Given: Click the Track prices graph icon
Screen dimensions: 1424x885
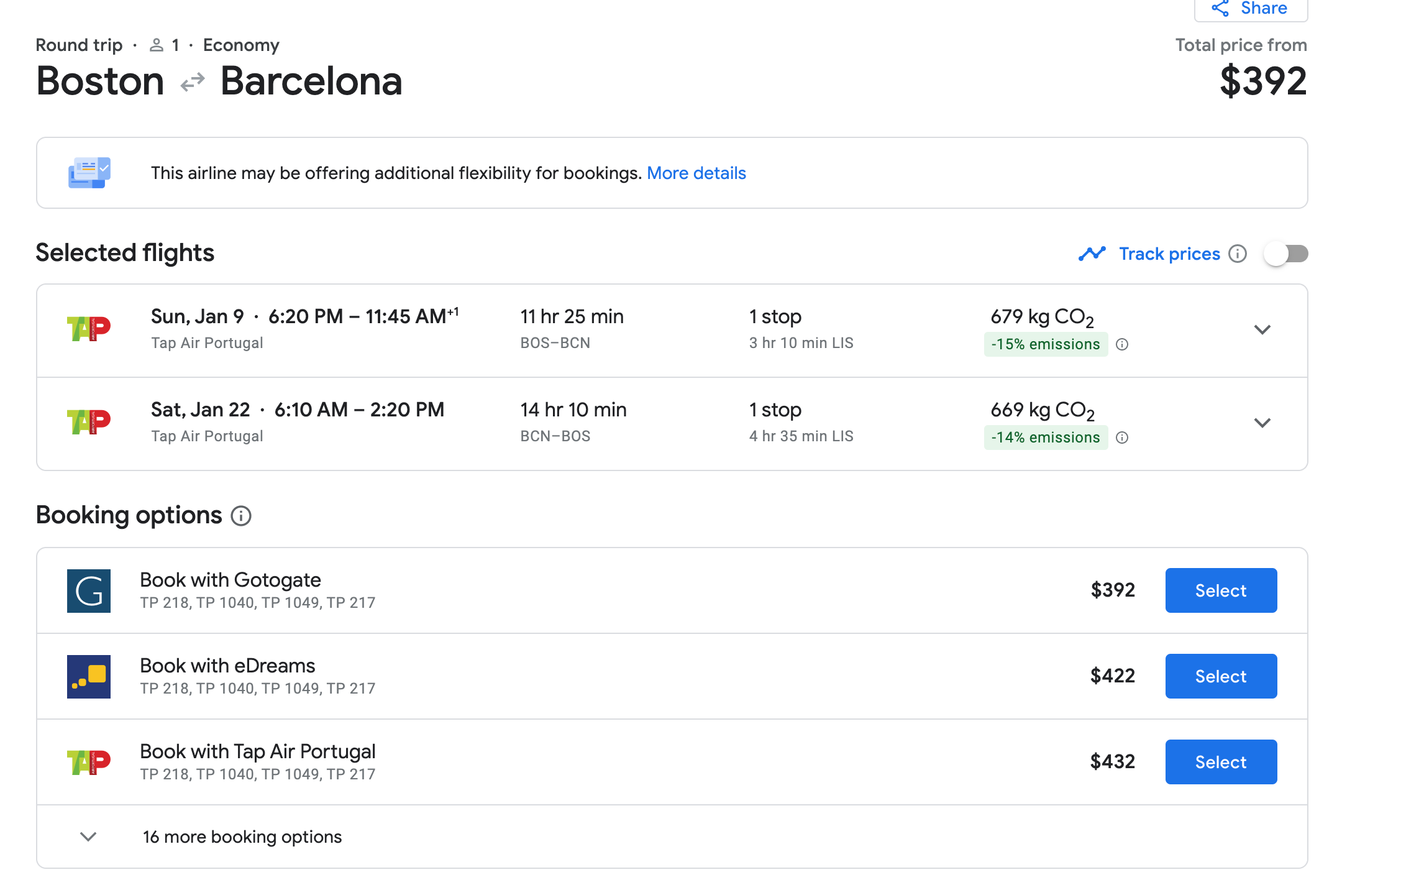Looking at the screenshot, I should coord(1092,253).
